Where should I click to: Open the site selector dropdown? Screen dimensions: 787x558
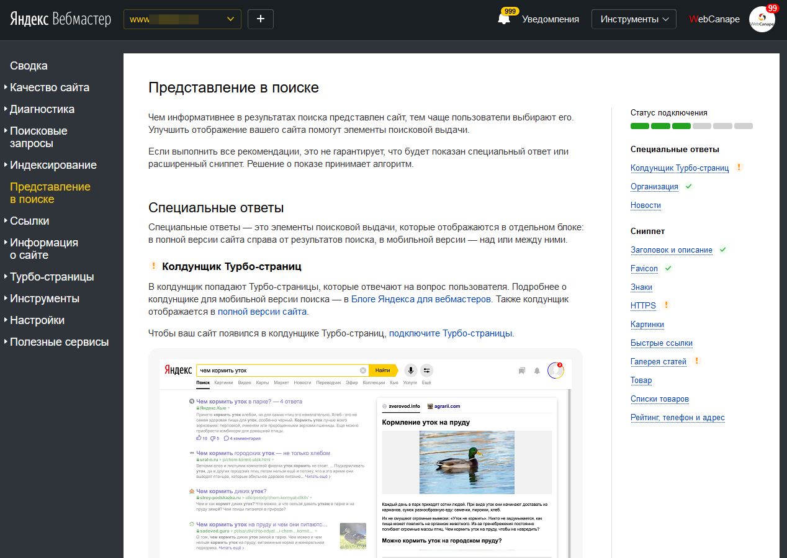[x=182, y=19]
